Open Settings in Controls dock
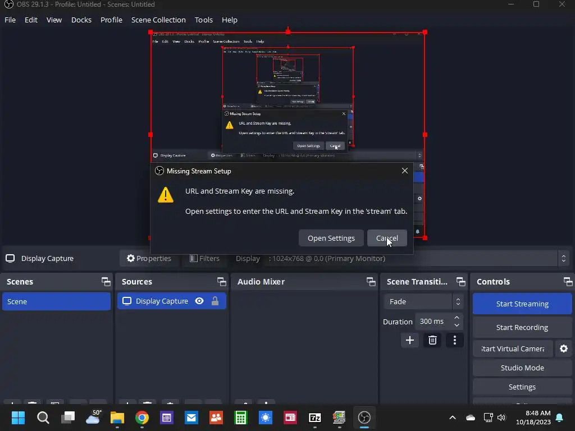This screenshot has width=575, height=431. 522,387
